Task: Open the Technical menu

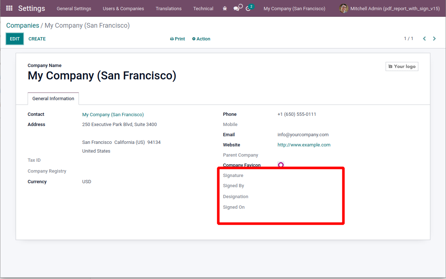Action: (203, 8)
